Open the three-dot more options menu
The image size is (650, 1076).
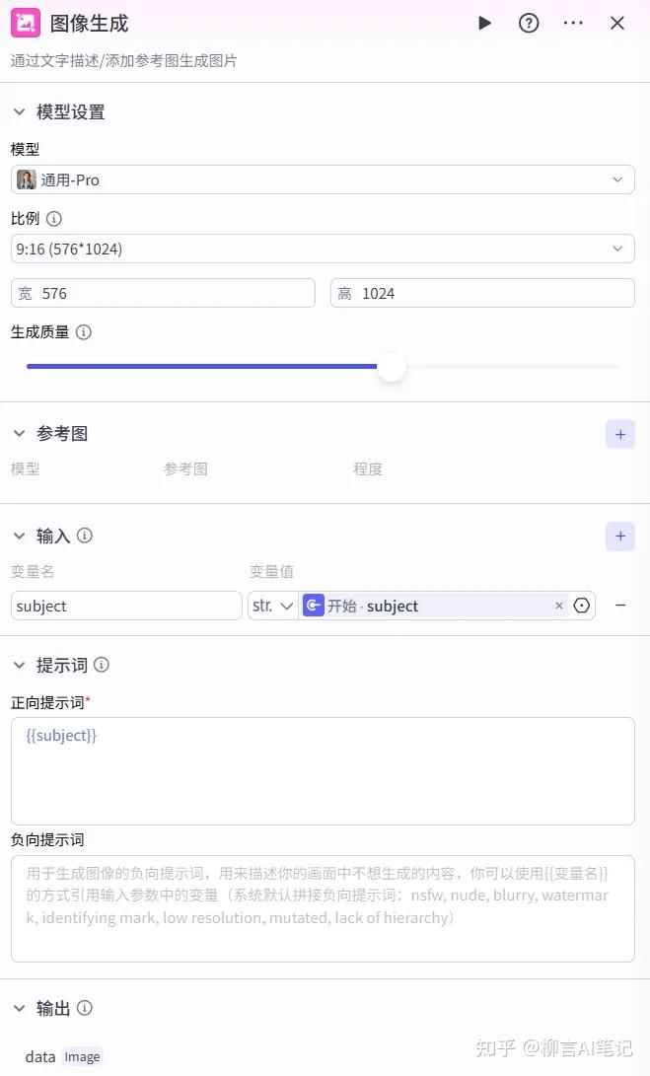click(573, 23)
